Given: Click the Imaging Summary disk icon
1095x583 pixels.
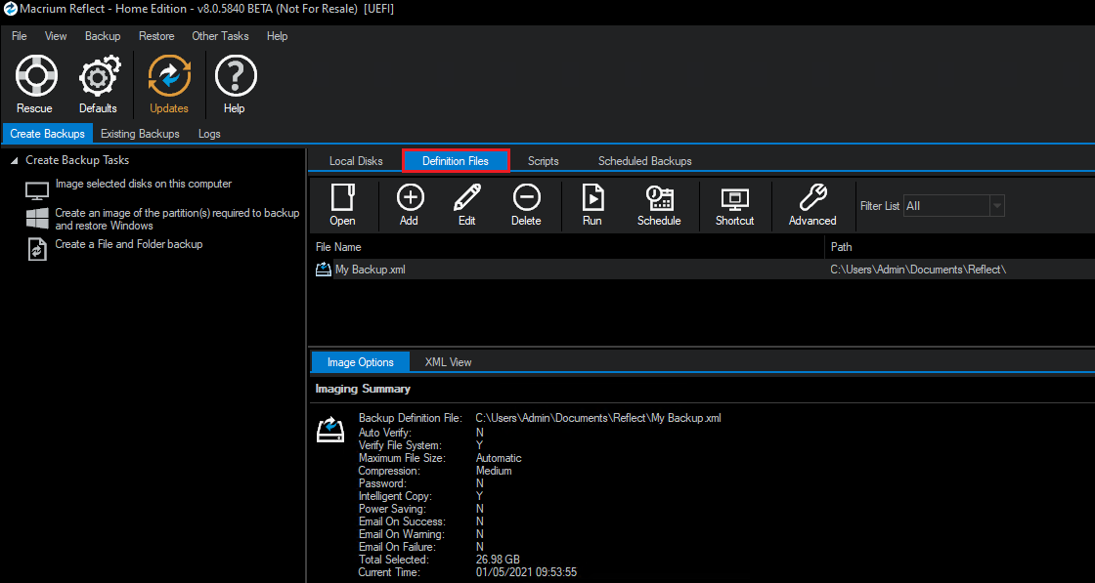Looking at the screenshot, I should tap(331, 431).
